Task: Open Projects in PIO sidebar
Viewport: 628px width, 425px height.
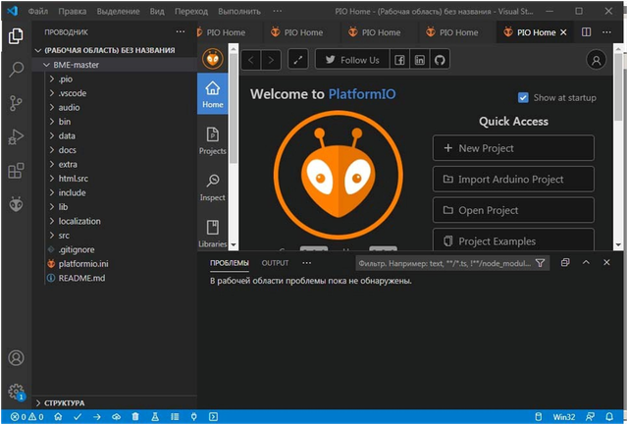Action: (x=213, y=141)
